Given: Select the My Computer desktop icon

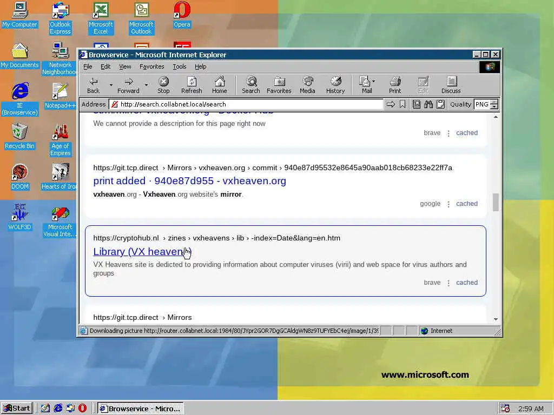Looking at the screenshot, I should 19,15.
